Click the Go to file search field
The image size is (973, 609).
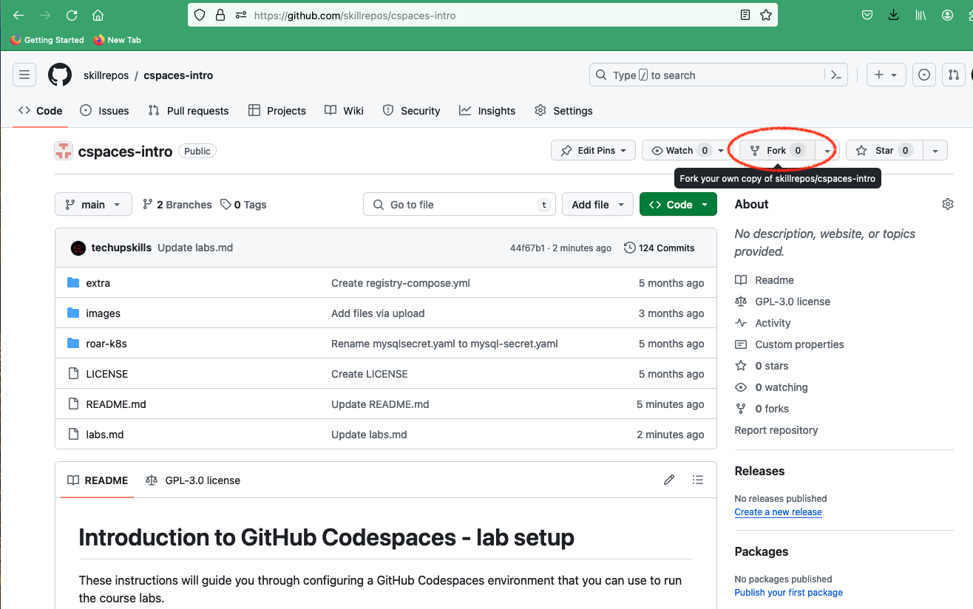pyautogui.click(x=459, y=205)
